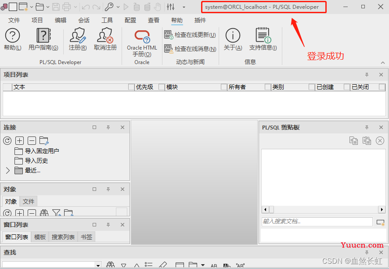Click the folder wrench icon in 连接 panel

(x=44, y=140)
